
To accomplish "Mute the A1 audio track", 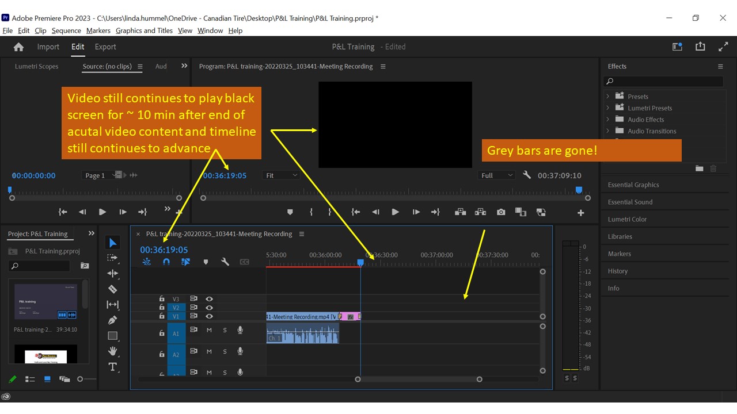I will [x=209, y=329].
